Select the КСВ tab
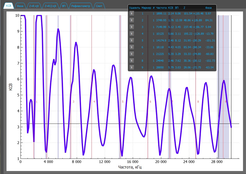The height and width of the screenshot is (174, 246). [x=8, y=5]
